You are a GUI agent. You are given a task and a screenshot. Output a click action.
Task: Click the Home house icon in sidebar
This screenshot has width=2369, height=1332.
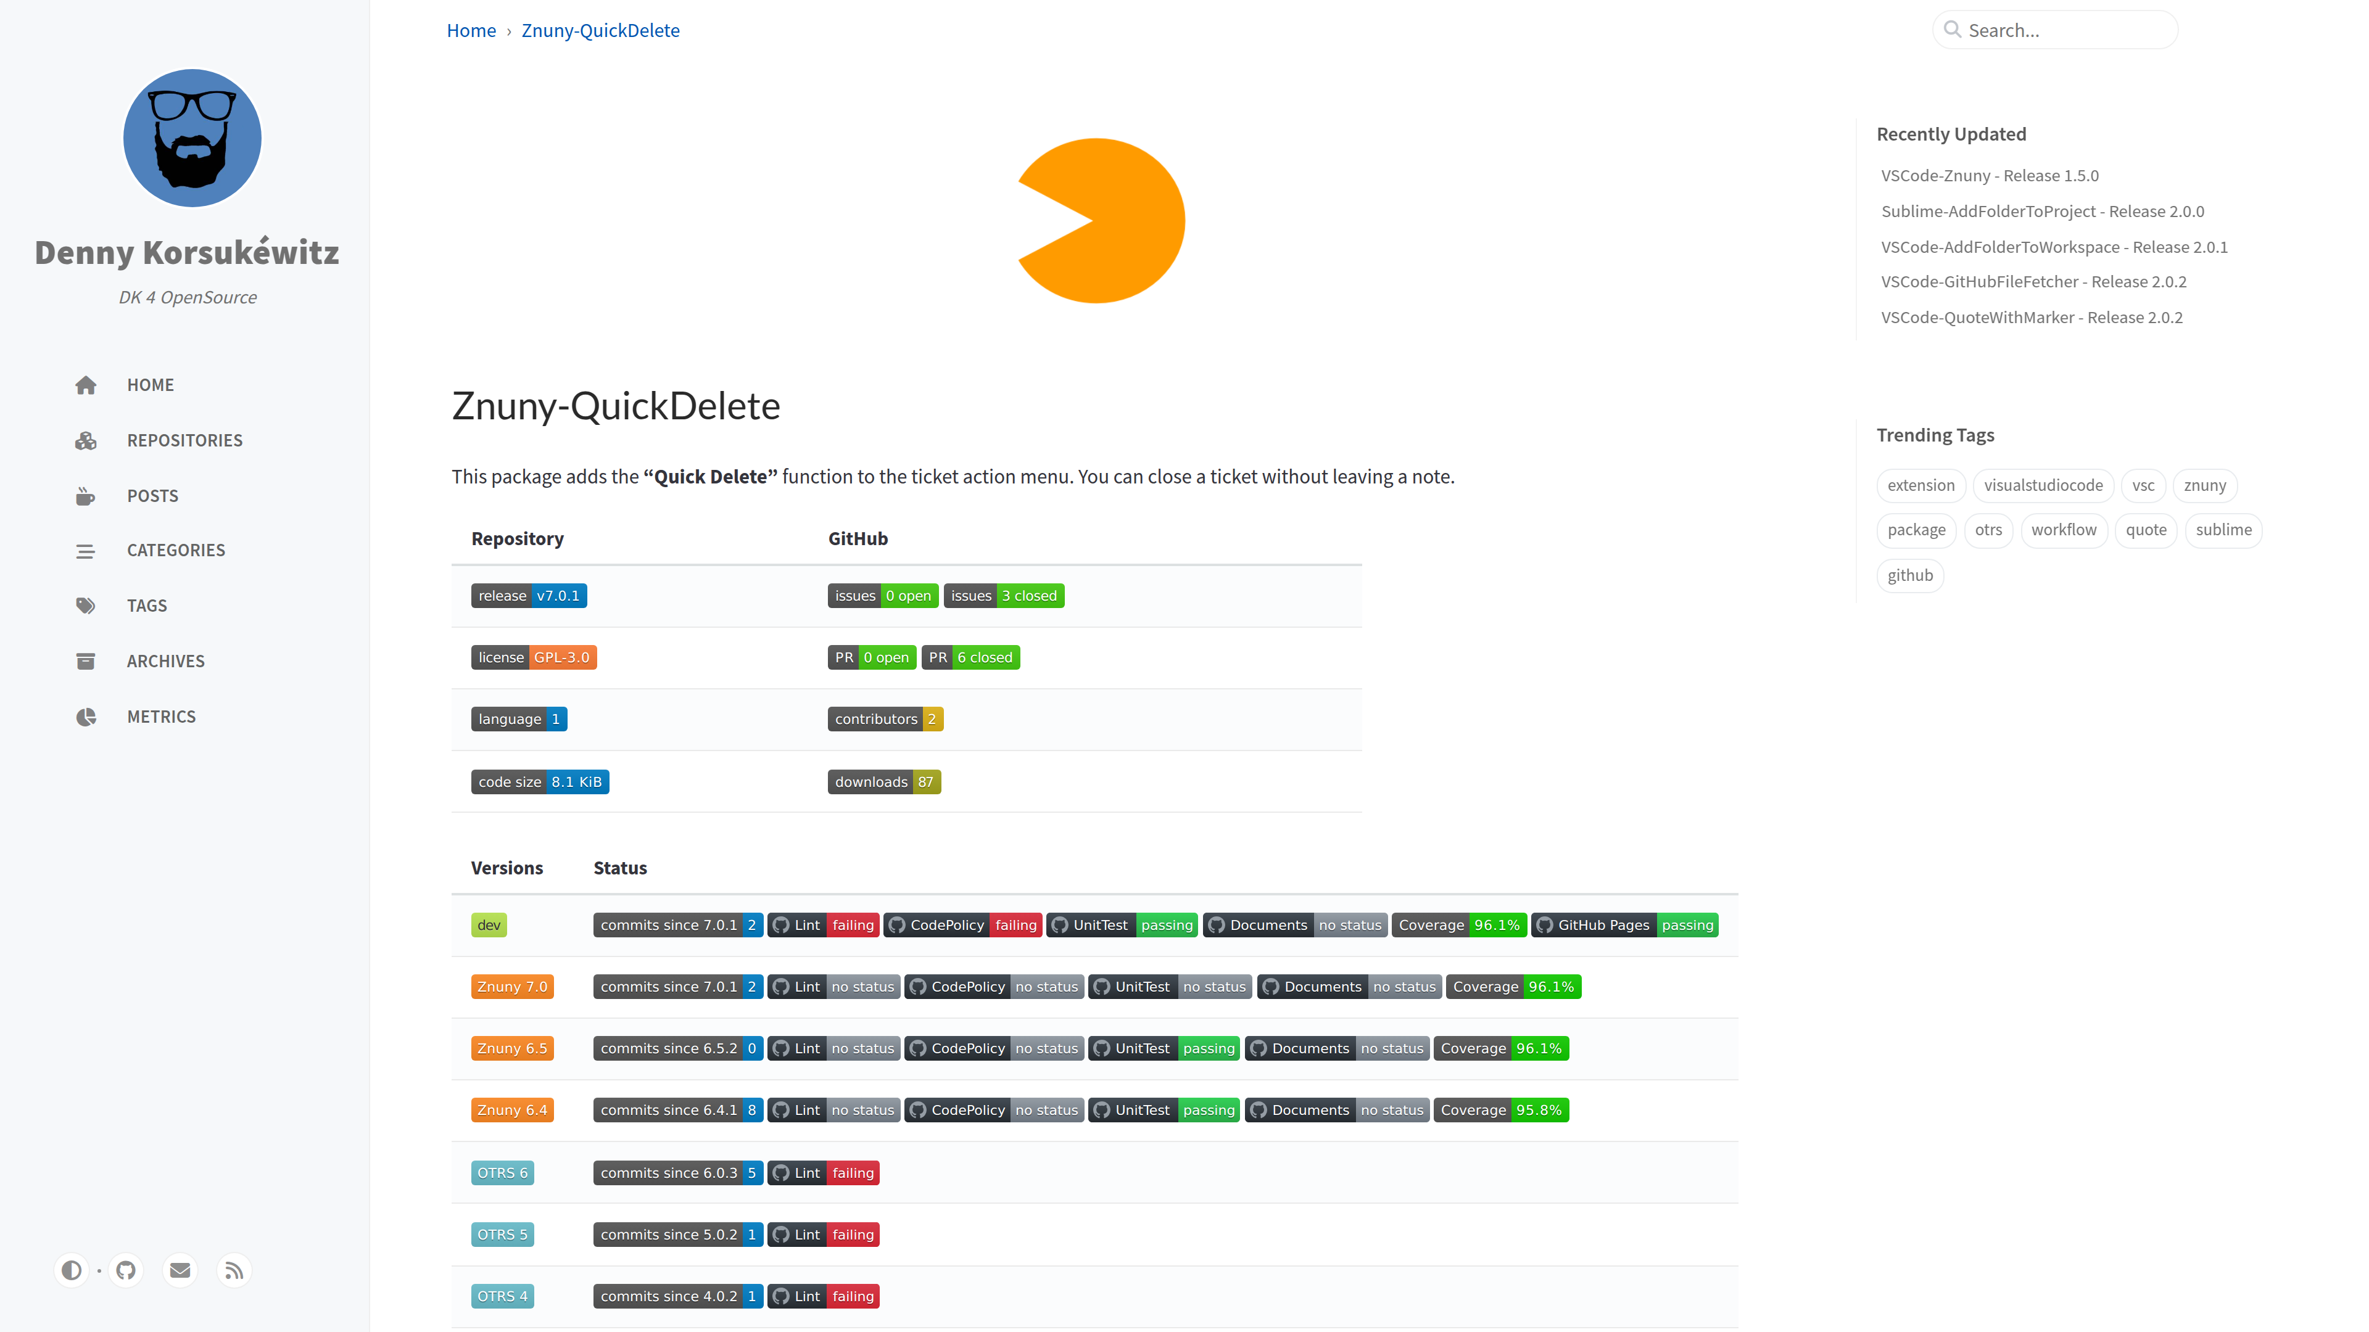(x=86, y=385)
